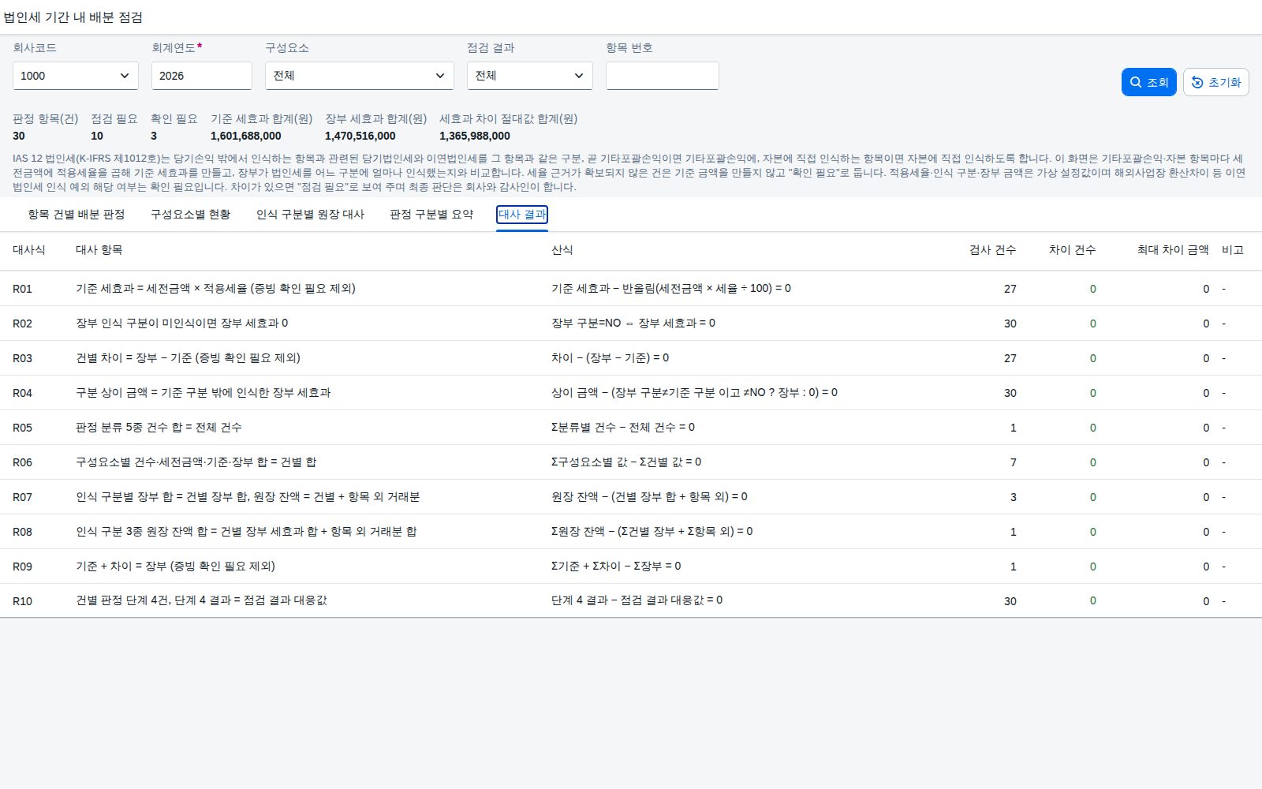Click '판정 분류 5종 건수 합 = 전체 건수'
The image size is (1262, 789).
[x=159, y=428]
